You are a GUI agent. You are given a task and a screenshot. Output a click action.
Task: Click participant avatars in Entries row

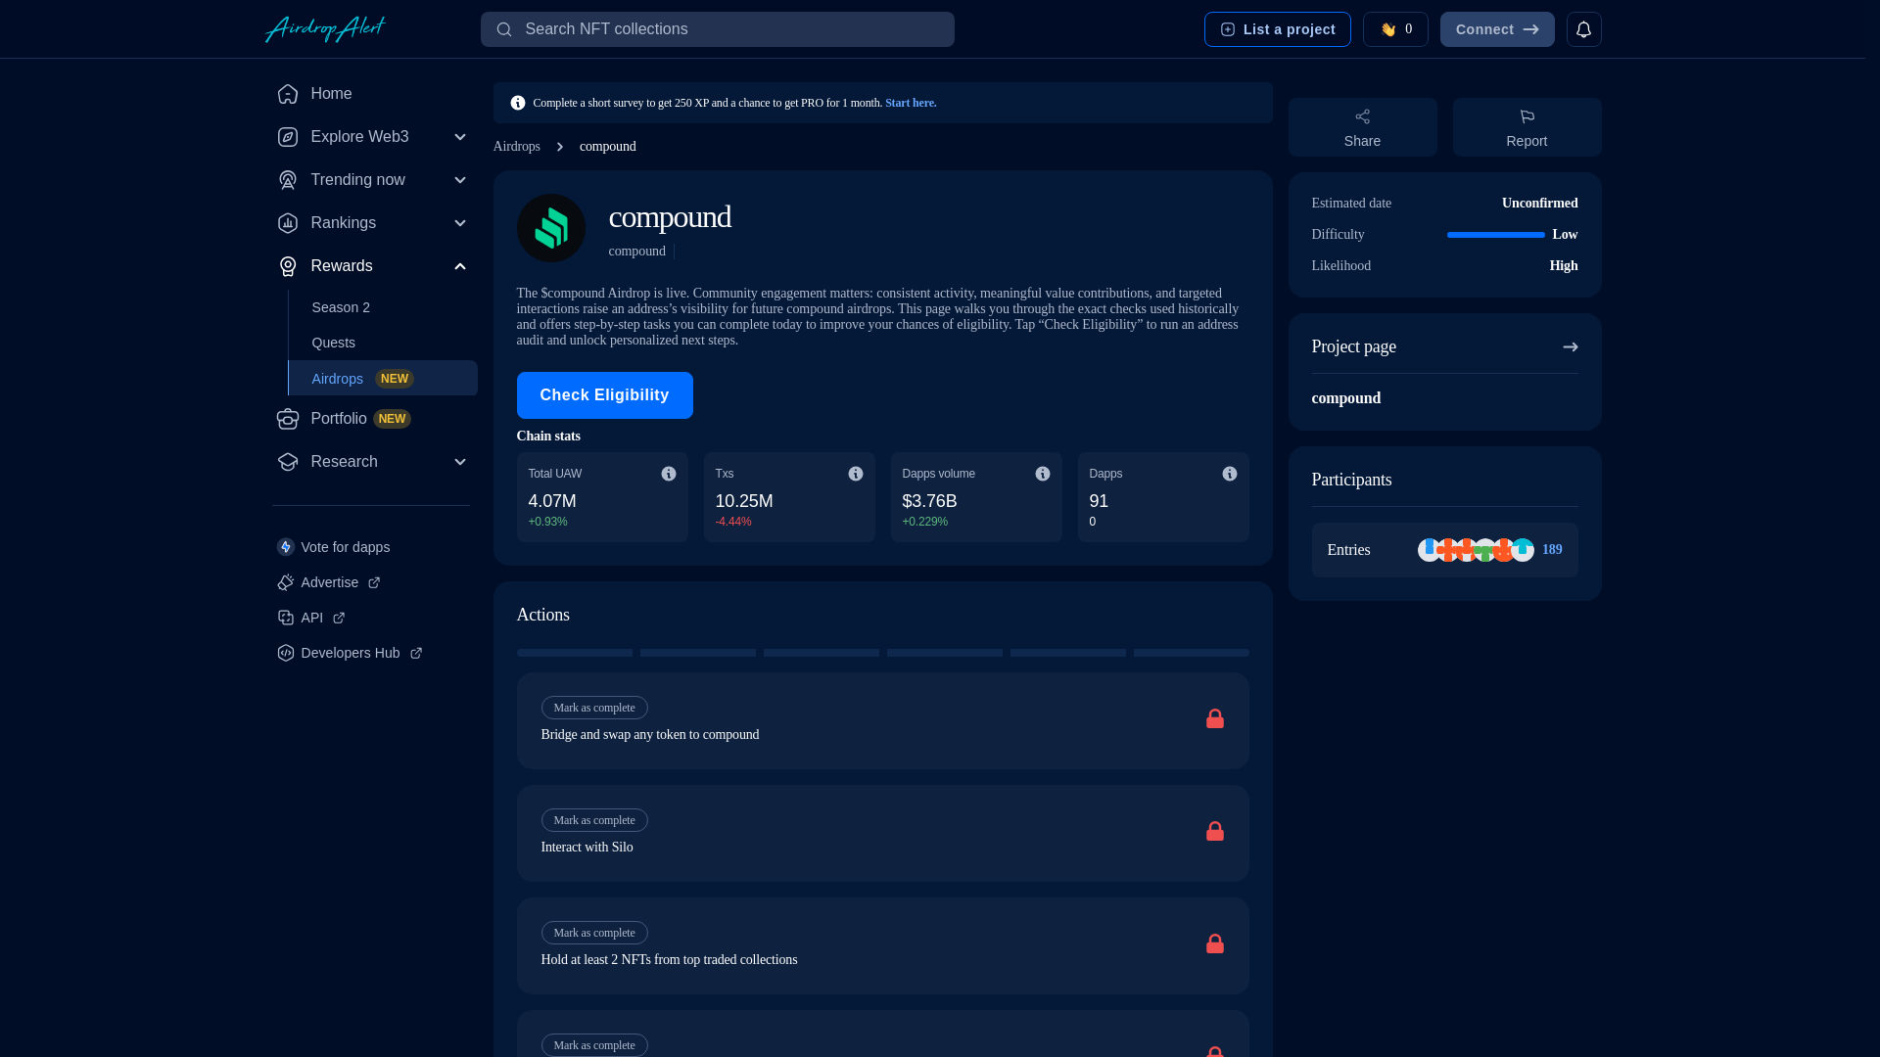(x=1476, y=550)
